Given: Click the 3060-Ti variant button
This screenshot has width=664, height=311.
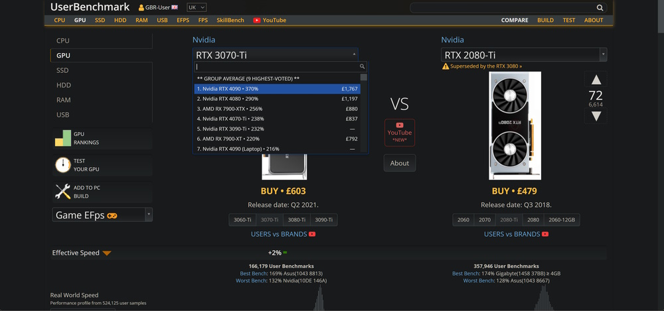Looking at the screenshot, I should pos(242,220).
